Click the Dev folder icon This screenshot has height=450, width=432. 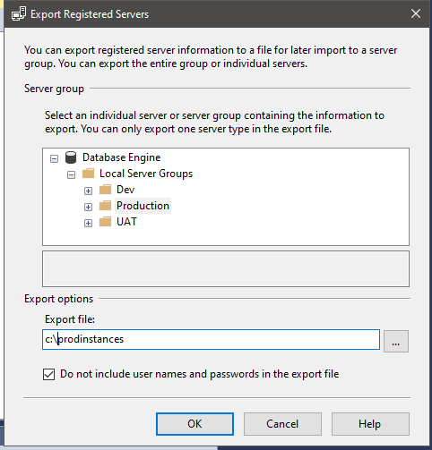coord(105,190)
